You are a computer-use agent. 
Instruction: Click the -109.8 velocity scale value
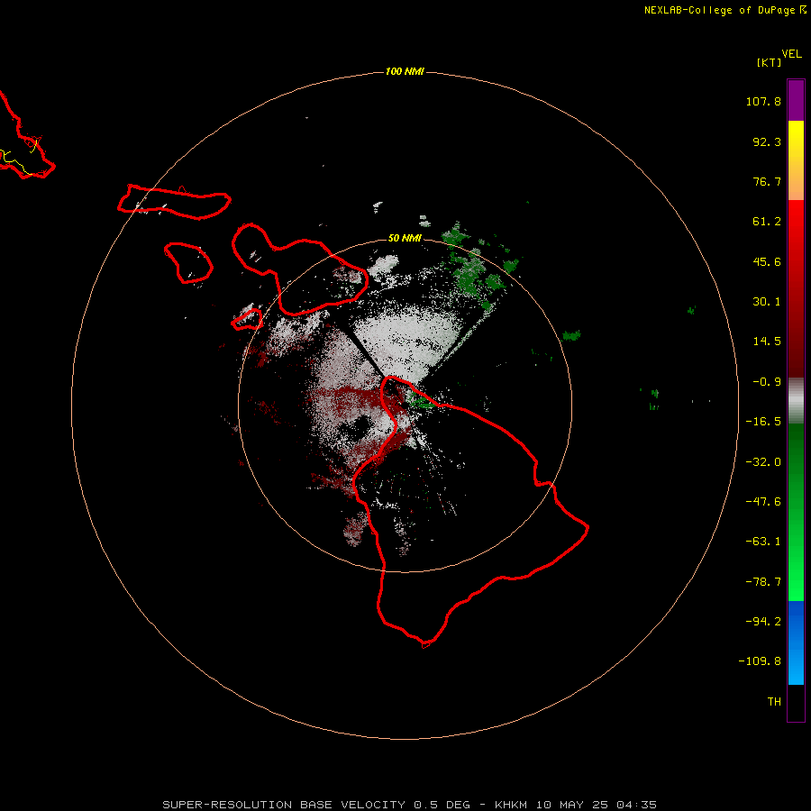click(x=760, y=661)
